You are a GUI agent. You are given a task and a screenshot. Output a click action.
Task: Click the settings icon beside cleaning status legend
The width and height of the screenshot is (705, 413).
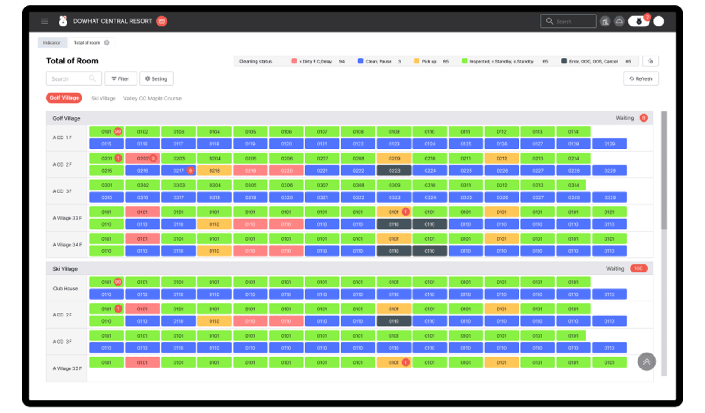650,61
